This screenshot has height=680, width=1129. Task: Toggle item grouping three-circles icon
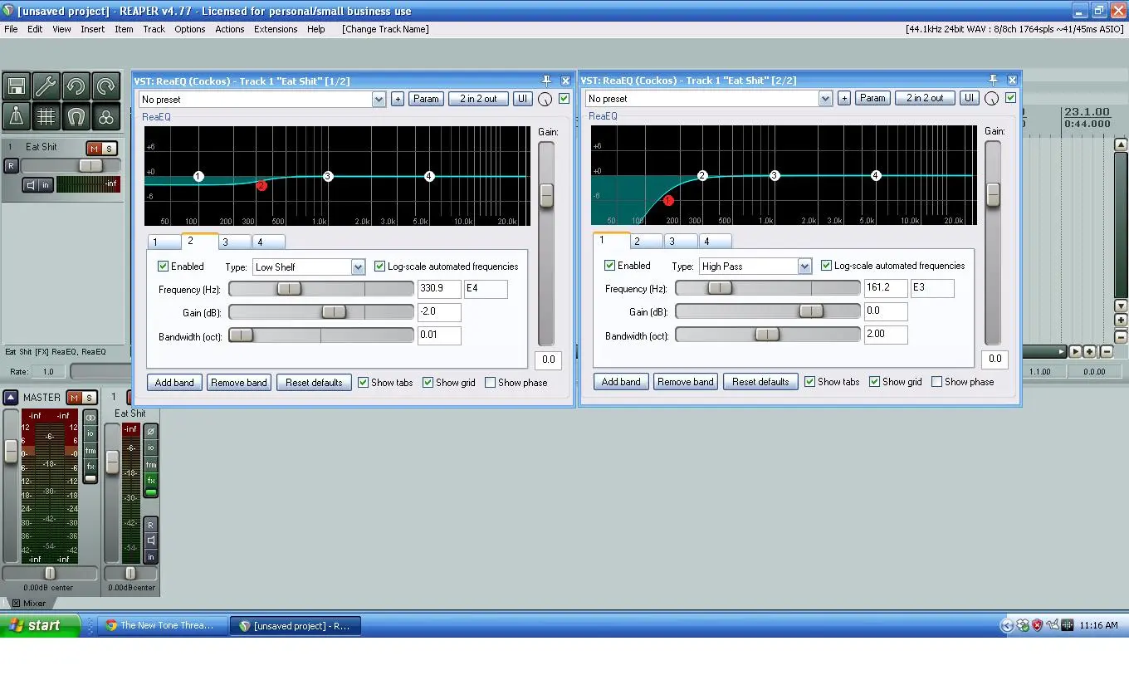pos(105,116)
